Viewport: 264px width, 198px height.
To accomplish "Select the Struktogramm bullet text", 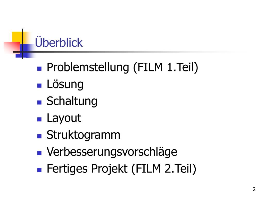I will [x=83, y=135].
